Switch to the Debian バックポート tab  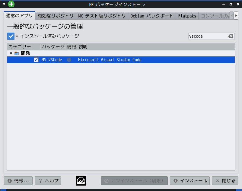pyautogui.click(x=152, y=16)
